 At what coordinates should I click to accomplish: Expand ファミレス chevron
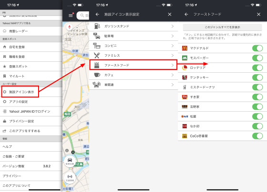point(173,55)
